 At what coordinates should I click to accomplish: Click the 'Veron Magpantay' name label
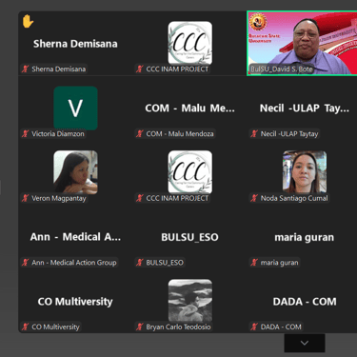point(59,198)
